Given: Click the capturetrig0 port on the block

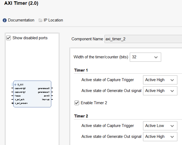Looking at the screenshot, I should tap(20, 88).
